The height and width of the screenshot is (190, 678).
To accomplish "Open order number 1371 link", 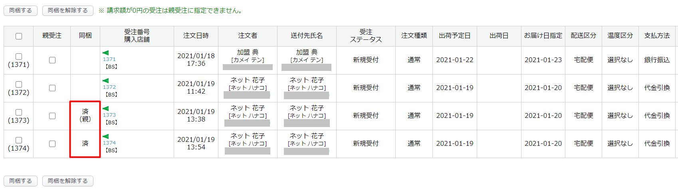I will pos(109,59).
